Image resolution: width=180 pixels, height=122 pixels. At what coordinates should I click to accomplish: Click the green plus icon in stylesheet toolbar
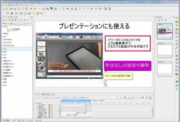coord(25,20)
